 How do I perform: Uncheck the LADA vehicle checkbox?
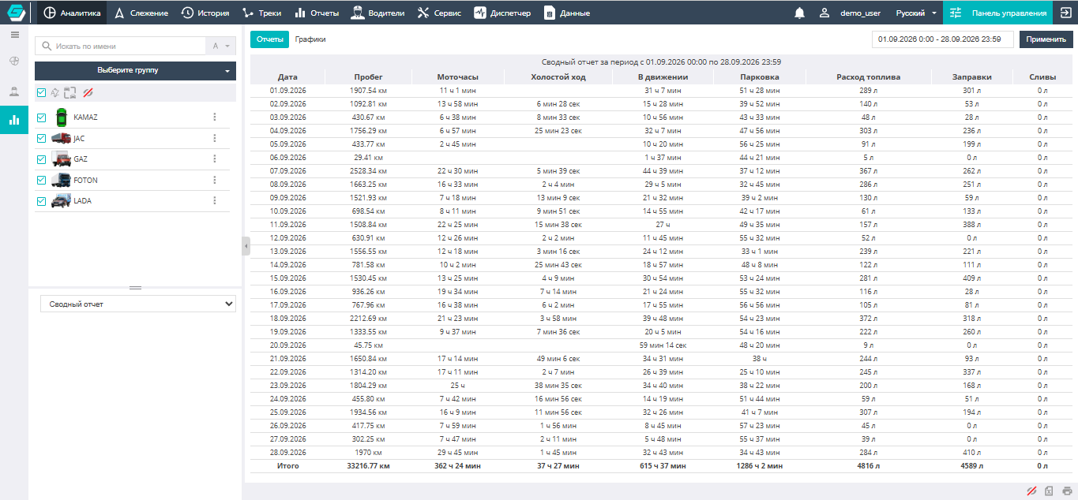pos(42,201)
